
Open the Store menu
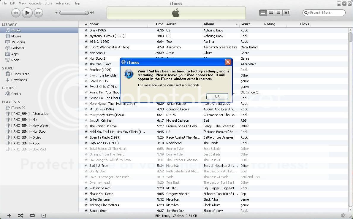(48, 3)
